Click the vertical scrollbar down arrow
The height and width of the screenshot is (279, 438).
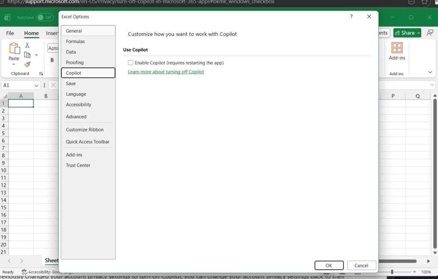tap(435, 253)
